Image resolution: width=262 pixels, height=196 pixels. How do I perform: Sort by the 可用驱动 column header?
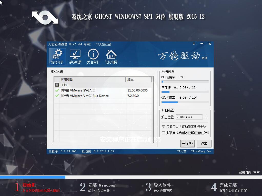pos(92,79)
